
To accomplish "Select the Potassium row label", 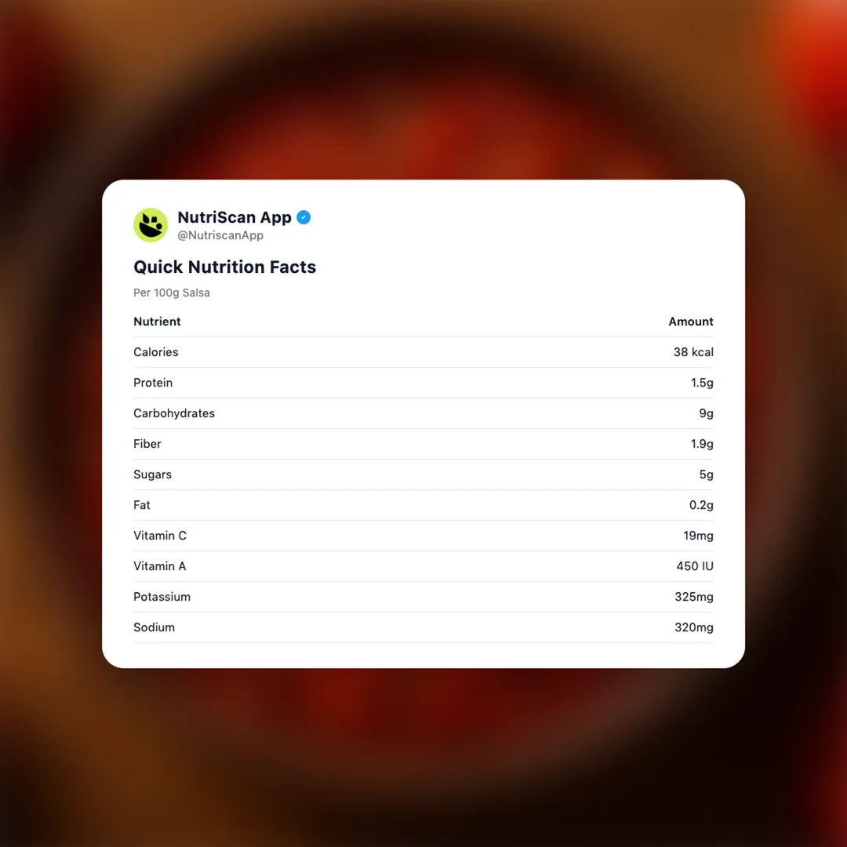I will pos(162,597).
